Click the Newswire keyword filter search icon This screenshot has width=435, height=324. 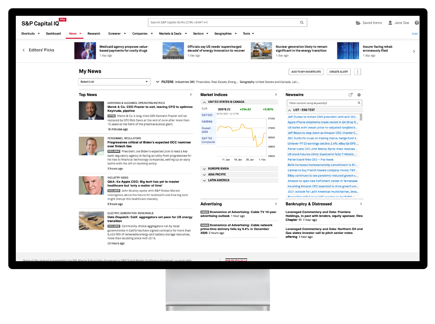(359, 103)
